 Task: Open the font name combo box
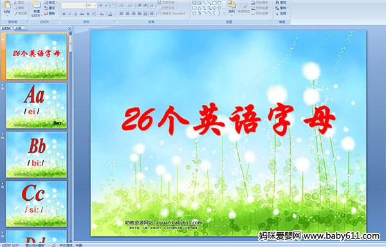coord(73,5)
